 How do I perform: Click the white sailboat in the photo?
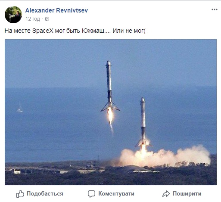click(x=19, y=107)
